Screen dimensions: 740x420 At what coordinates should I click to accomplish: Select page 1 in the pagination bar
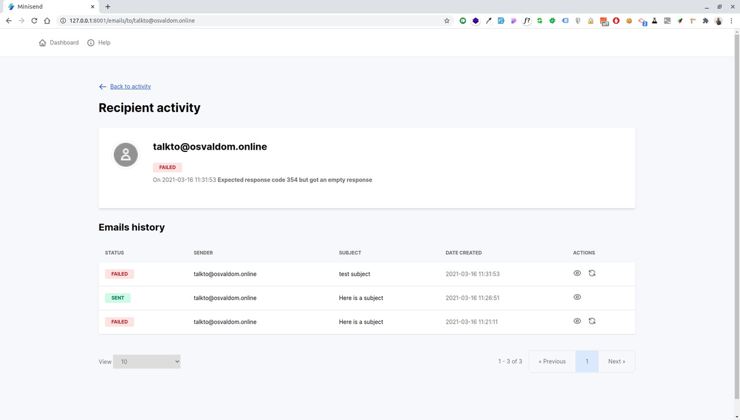(587, 361)
